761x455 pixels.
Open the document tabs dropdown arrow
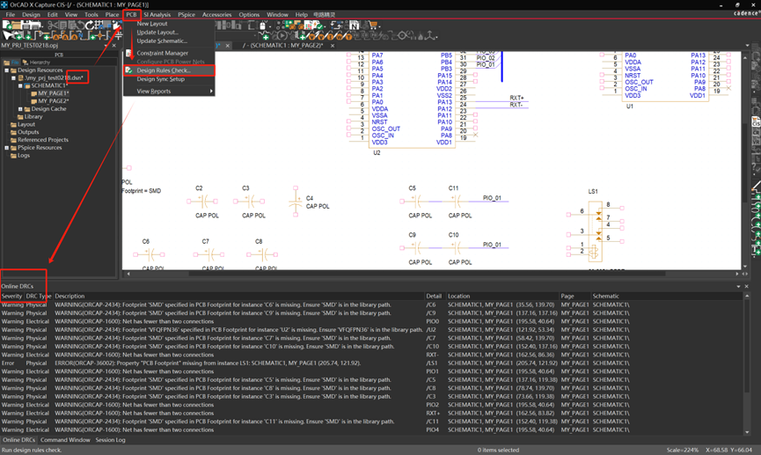click(747, 45)
